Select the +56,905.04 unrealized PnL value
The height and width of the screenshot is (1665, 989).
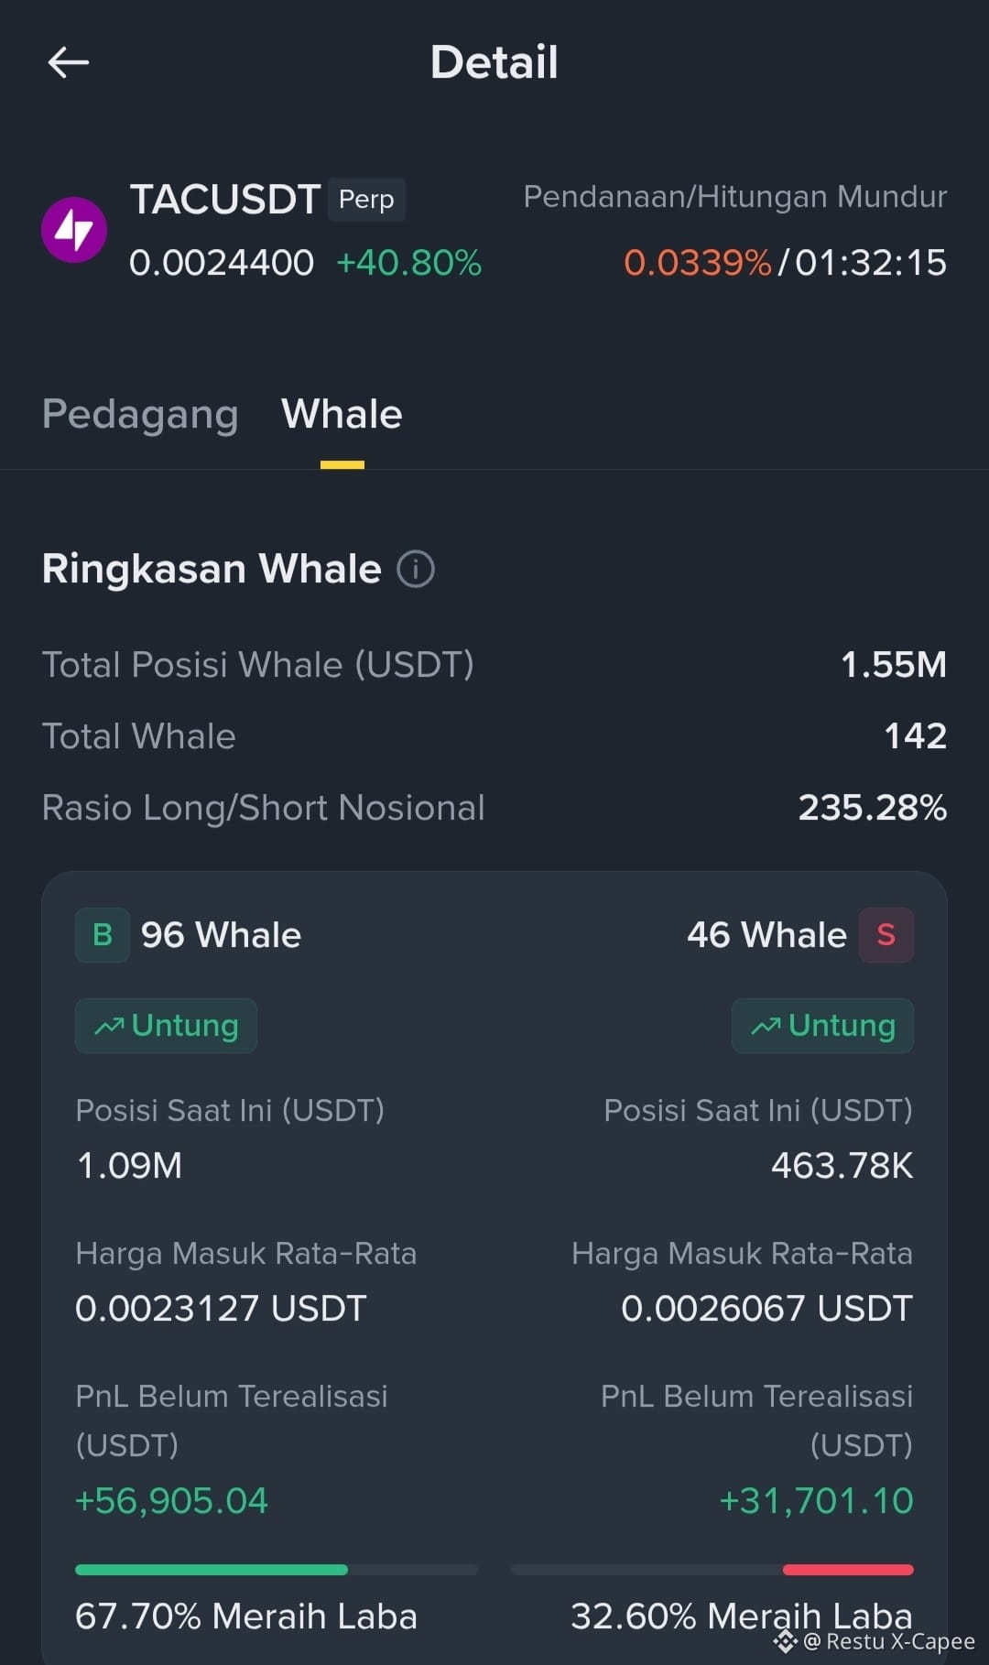[171, 1501]
